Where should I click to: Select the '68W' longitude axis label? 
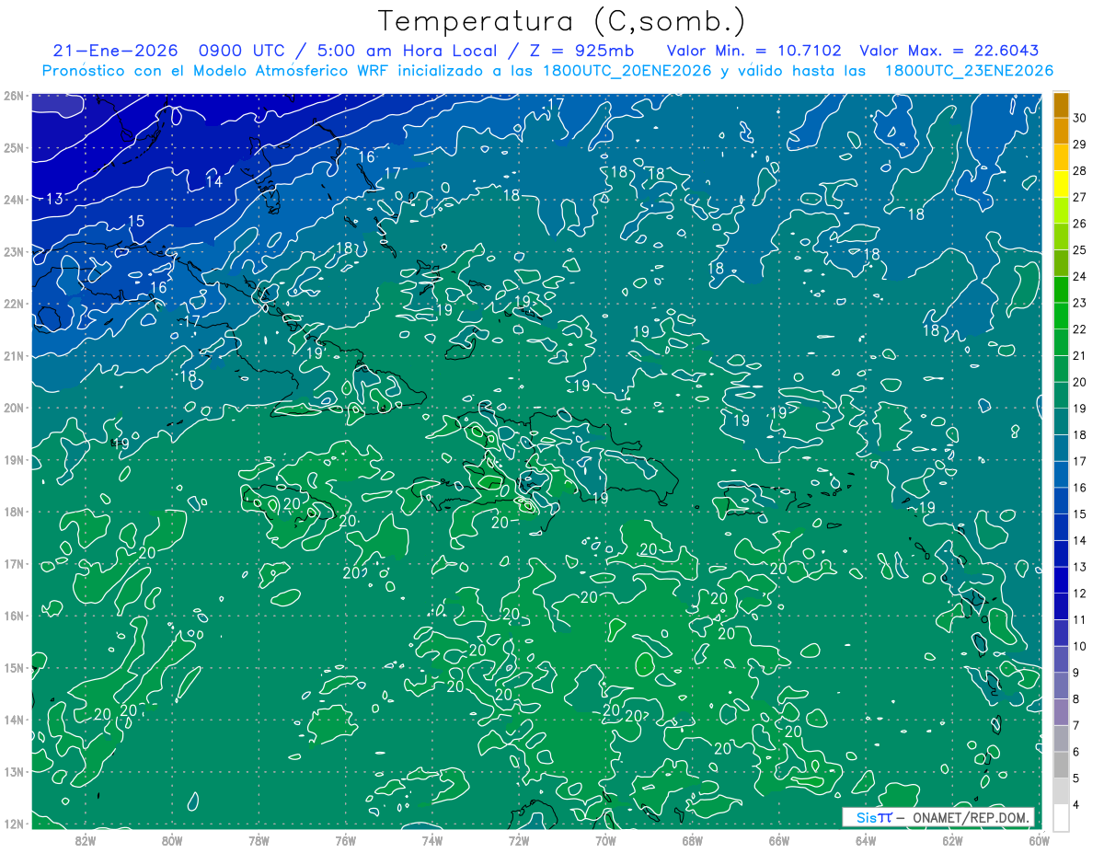(693, 840)
